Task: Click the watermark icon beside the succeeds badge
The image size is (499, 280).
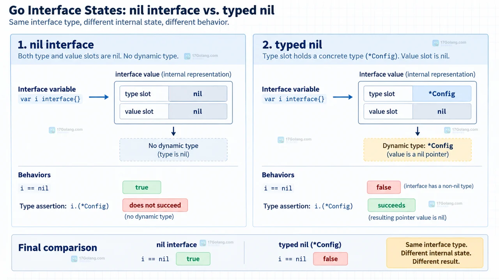Action: (432, 204)
